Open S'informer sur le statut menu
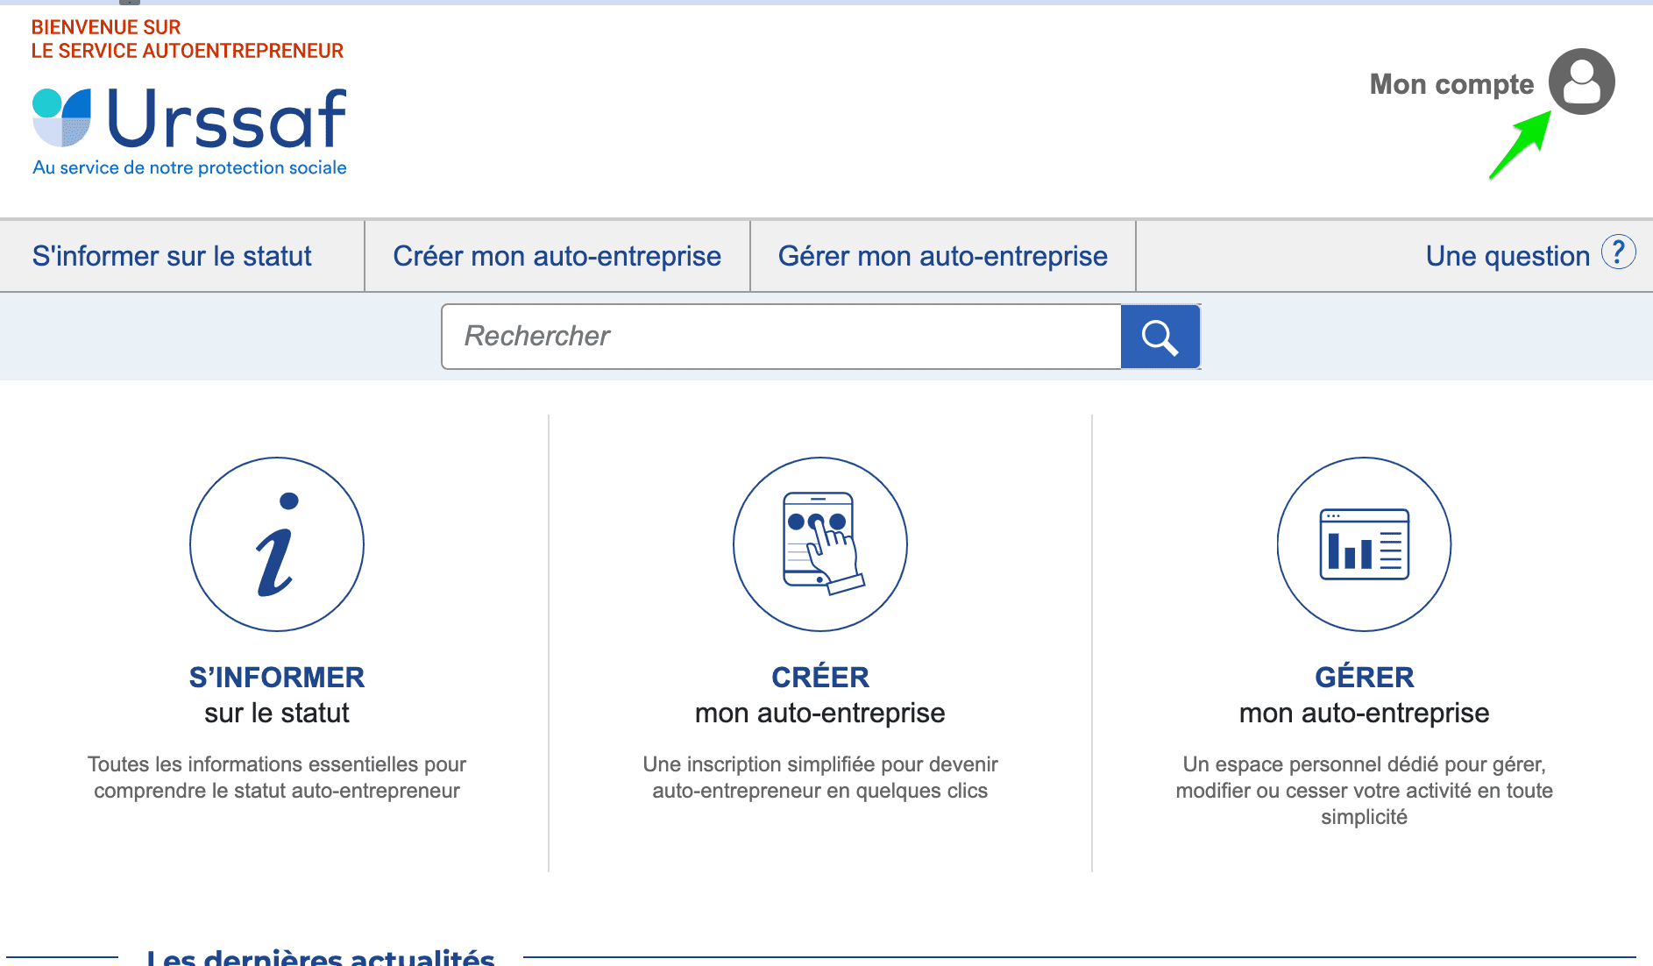Screen dimensions: 1653x966 point(172,256)
